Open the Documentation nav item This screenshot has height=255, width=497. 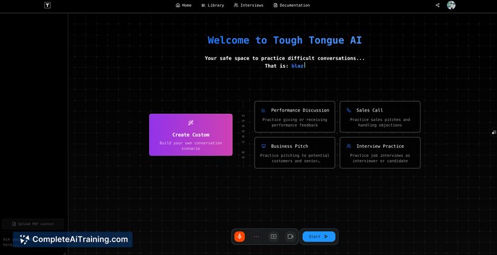292,5
